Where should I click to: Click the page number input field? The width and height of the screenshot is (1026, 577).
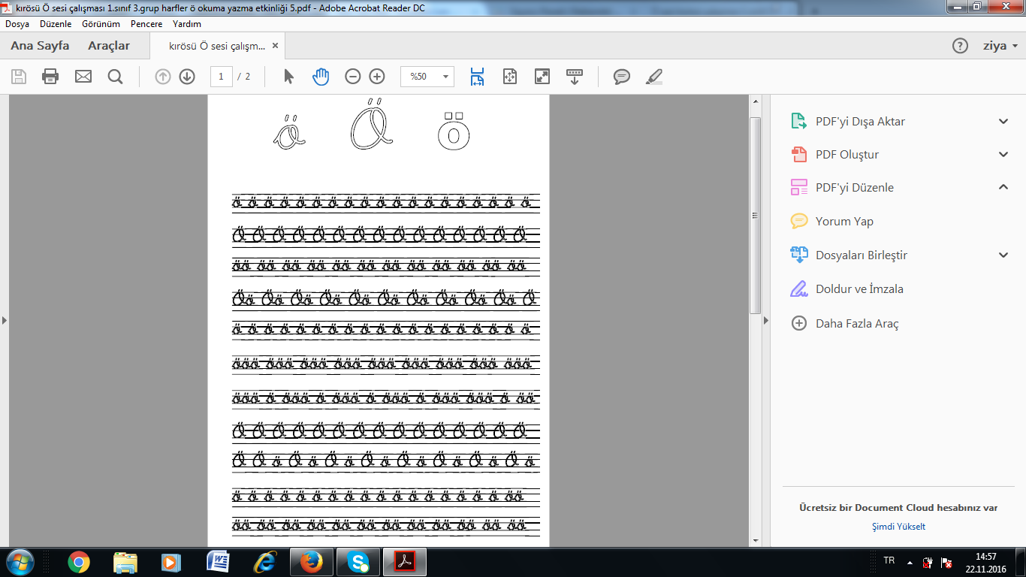pyautogui.click(x=221, y=77)
